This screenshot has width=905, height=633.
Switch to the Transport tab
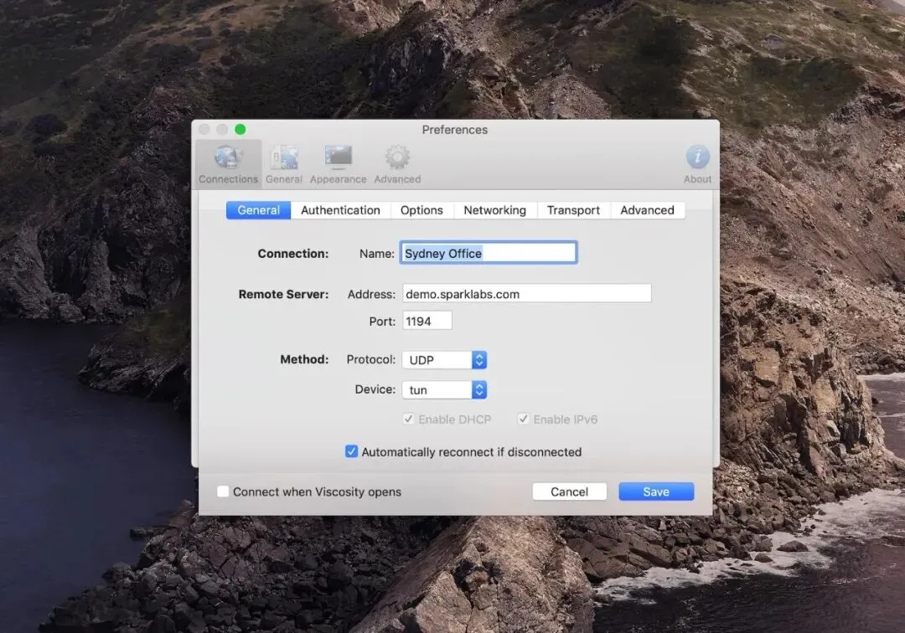tap(574, 210)
